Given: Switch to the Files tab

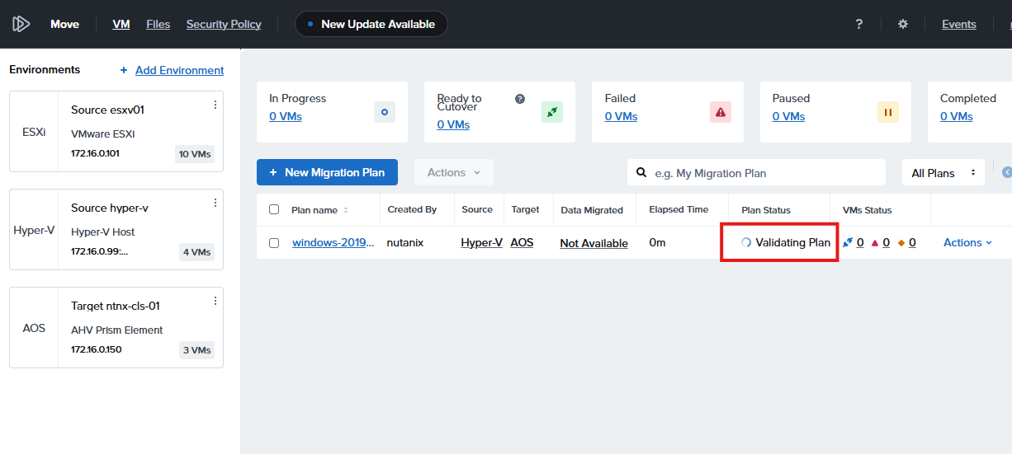Looking at the screenshot, I should click(x=158, y=24).
